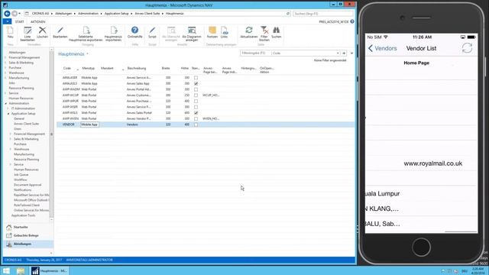This screenshot has width=489, height=275.
Task: Click the Anveo Client Suite tree item
Action: point(26,124)
